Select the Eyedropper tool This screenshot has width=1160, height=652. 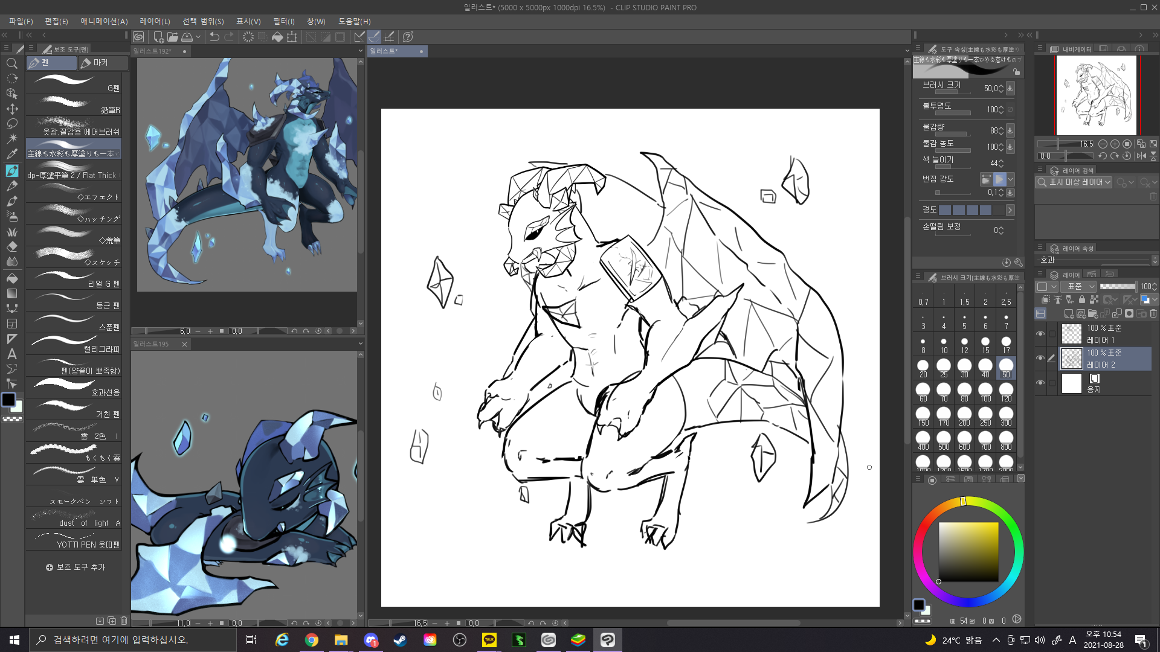click(11, 155)
